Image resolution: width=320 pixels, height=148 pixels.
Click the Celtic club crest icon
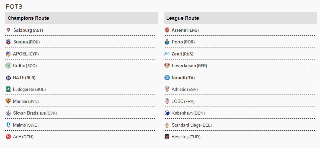click(8, 65)
